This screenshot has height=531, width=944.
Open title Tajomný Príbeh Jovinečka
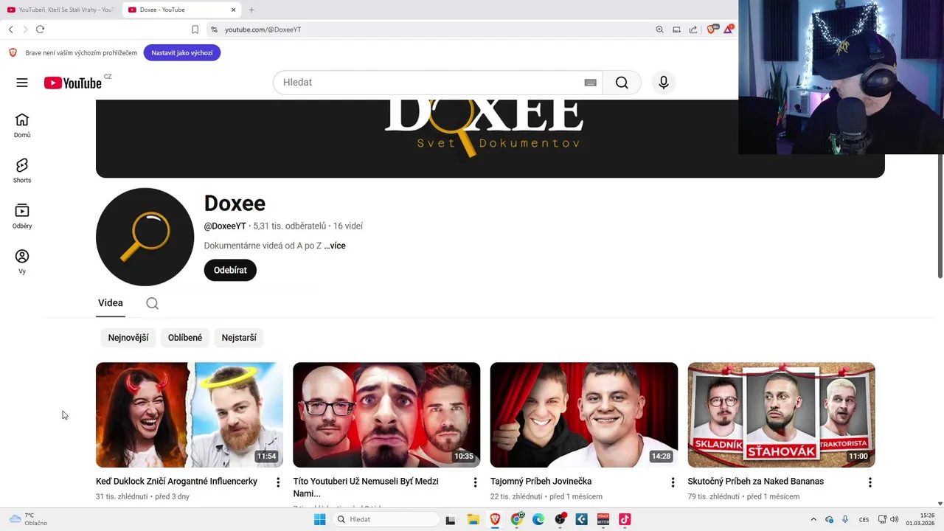(541, 482)
